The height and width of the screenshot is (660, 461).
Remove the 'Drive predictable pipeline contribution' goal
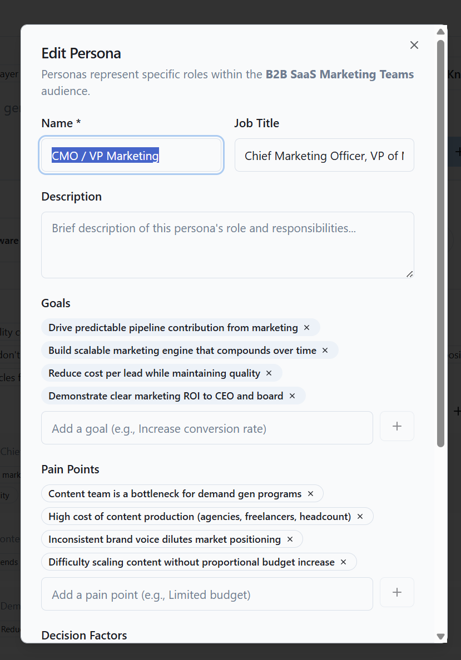coord(306,328)
